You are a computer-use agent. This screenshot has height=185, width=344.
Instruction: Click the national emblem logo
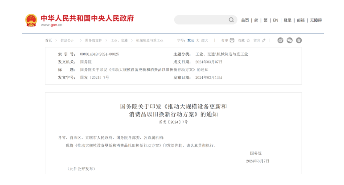[x=31, y=20]
